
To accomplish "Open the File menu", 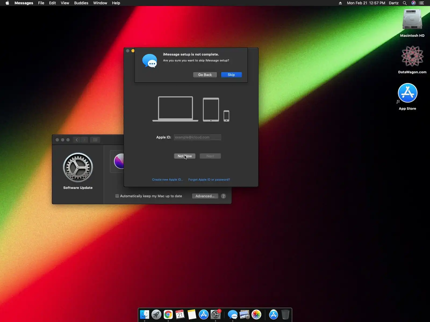I will pos(41,3).
